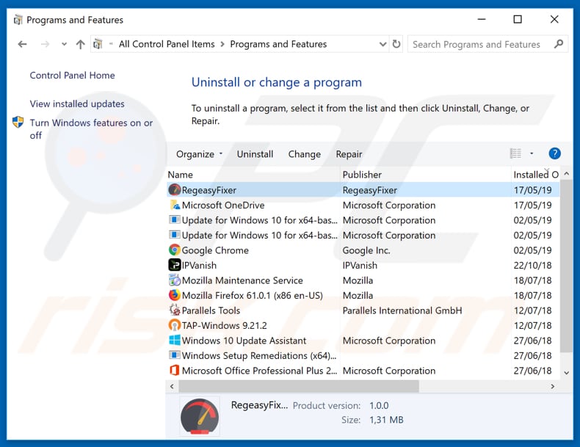Click the horizontal scrollbar thumb
Viewport: 580px width, 447px height.
pyautogui.click(x=299, y=386)
